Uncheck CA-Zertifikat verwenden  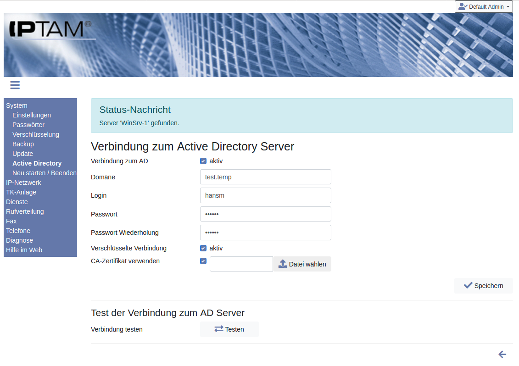pyautogui.click(x=203, y=261)
